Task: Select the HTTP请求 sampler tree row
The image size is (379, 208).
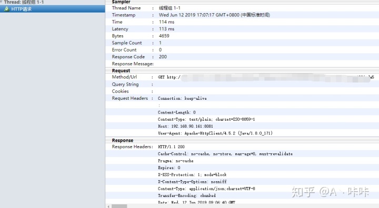Action: click(53, 9)
